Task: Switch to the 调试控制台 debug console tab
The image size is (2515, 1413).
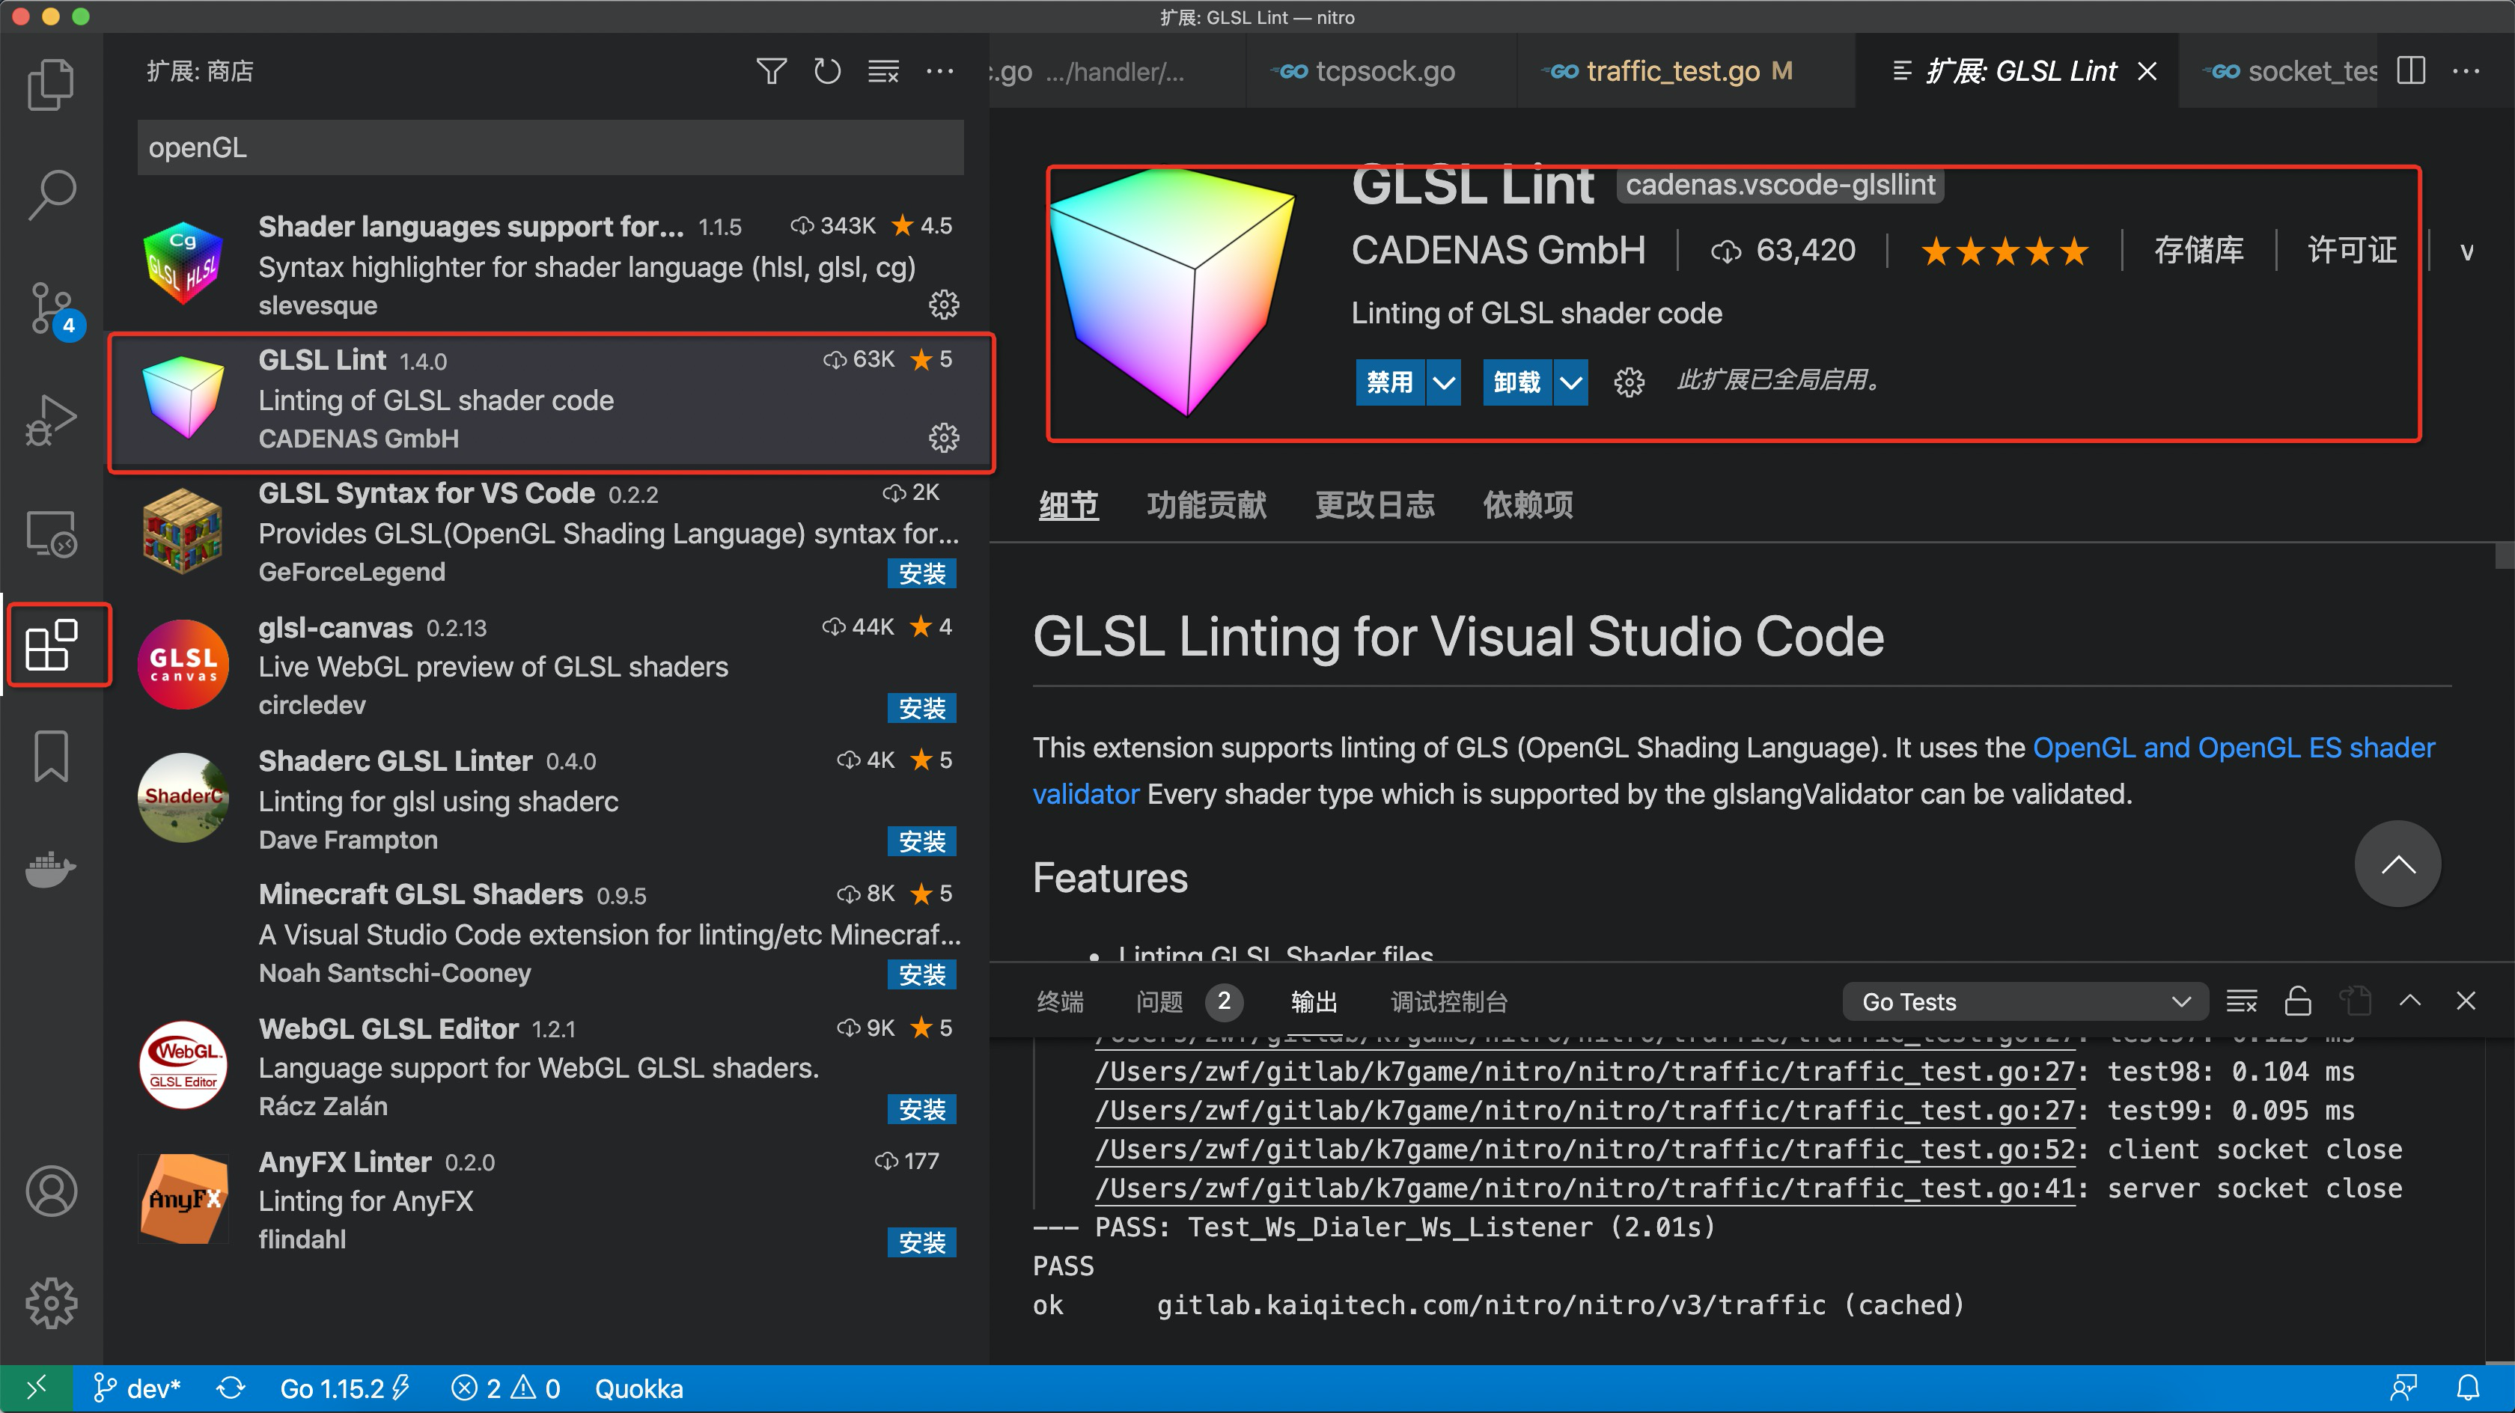Action: pyautogui.click(x=1449, y=1002)
